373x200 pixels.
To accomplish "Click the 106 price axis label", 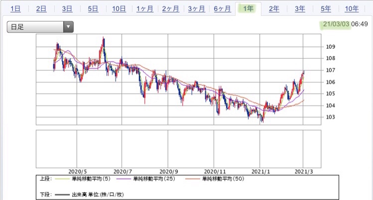I will [330, 82].
